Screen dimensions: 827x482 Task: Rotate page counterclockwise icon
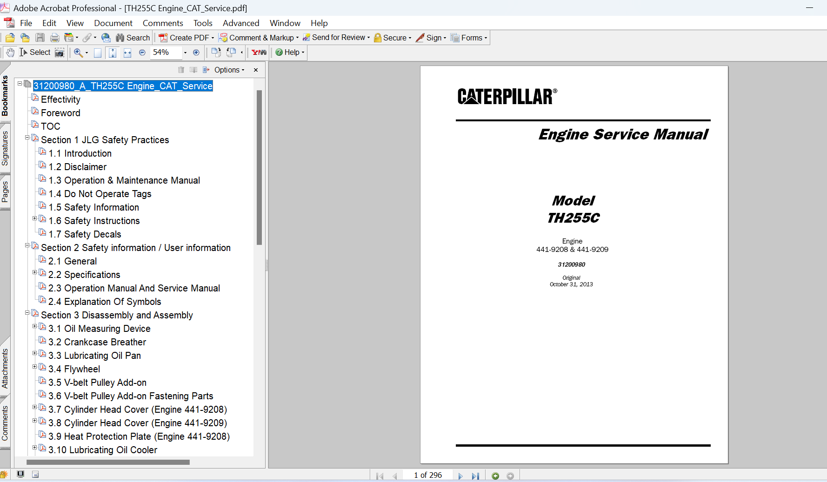coord(231,53)
